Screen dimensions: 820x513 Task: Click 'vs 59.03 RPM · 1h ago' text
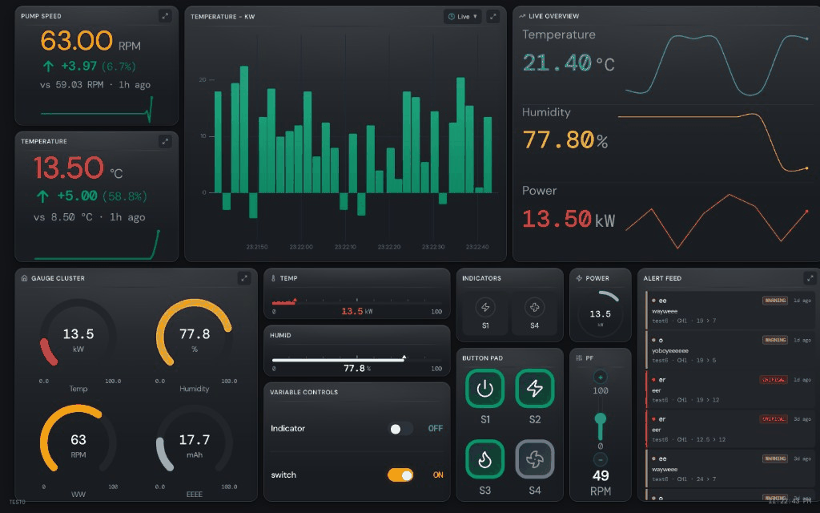tap(95, 85)
